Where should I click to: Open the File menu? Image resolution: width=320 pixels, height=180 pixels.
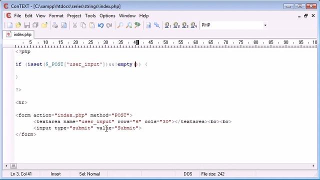click(x=17, y=15)
